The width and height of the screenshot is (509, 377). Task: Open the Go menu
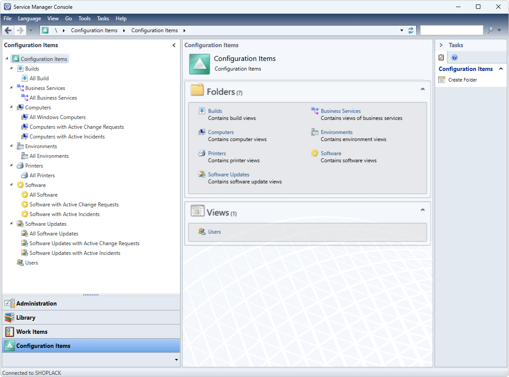[69, 19]
